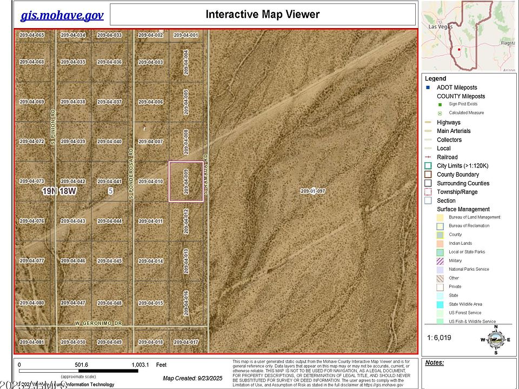Click the Railroad legend line symbol
This screenshot has width=519, height=389.
click(x=428, y=157)
